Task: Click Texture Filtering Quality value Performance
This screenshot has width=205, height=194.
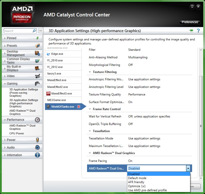Action: [x=137, y=94]
